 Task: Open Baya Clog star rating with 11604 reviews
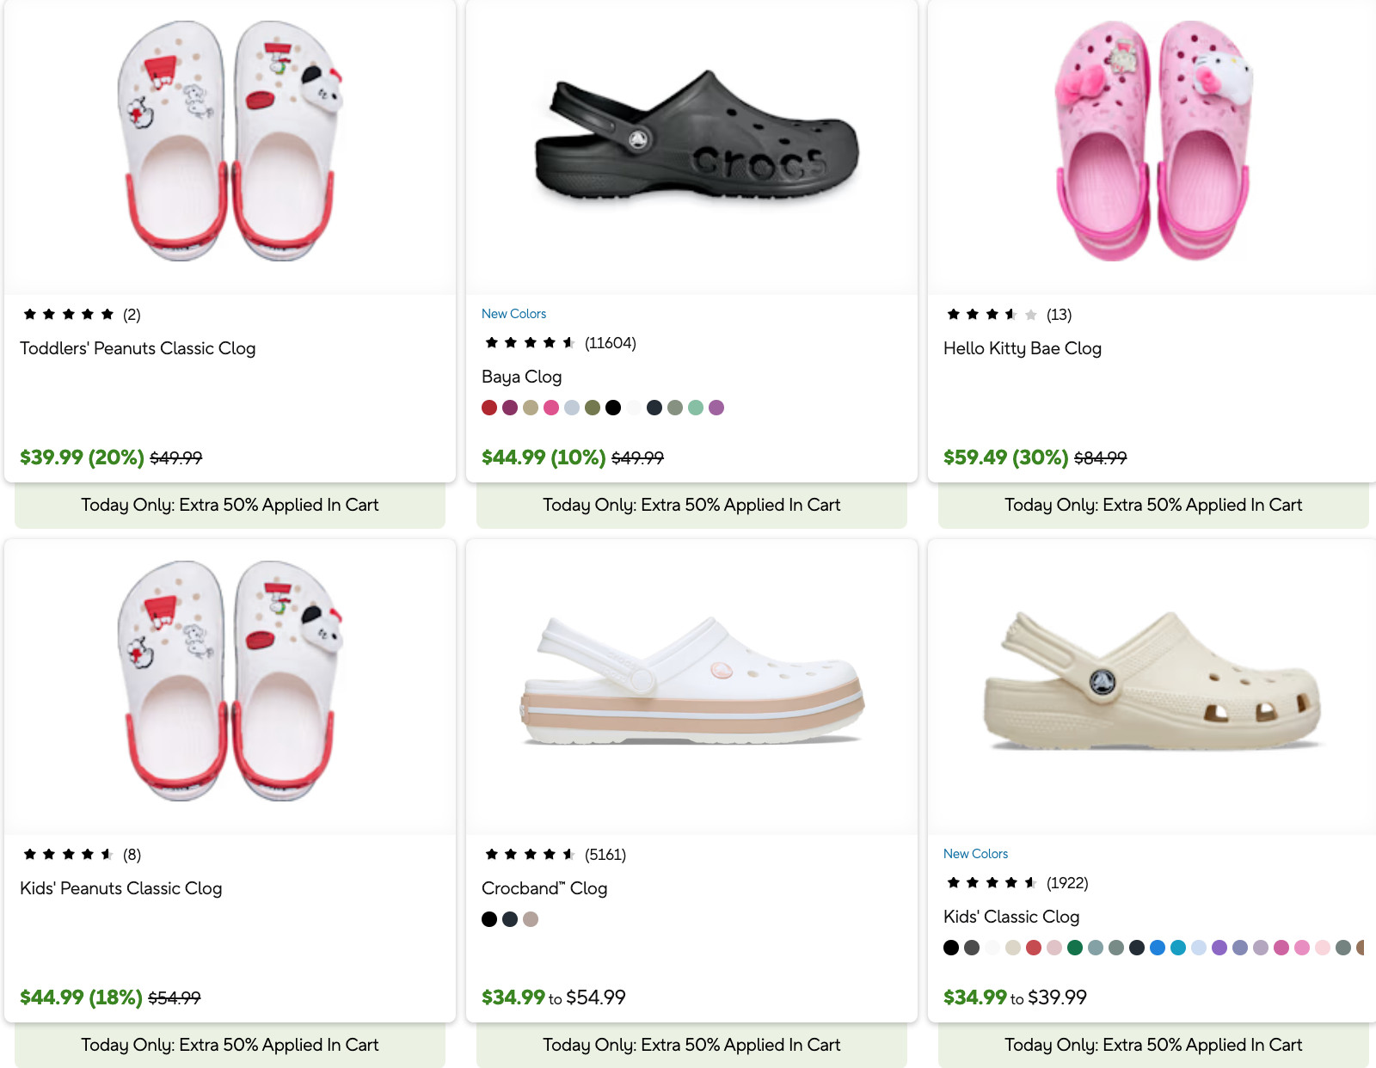click(559, 343)
